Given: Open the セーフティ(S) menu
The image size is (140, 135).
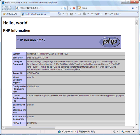Looking at the screenshot, I should pos(113,14).
